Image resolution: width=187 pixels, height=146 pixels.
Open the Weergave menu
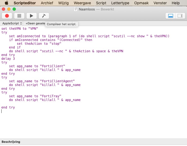83,3
